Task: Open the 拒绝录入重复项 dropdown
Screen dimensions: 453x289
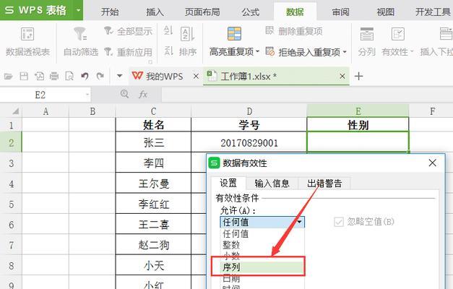Action: coord(345,52)
